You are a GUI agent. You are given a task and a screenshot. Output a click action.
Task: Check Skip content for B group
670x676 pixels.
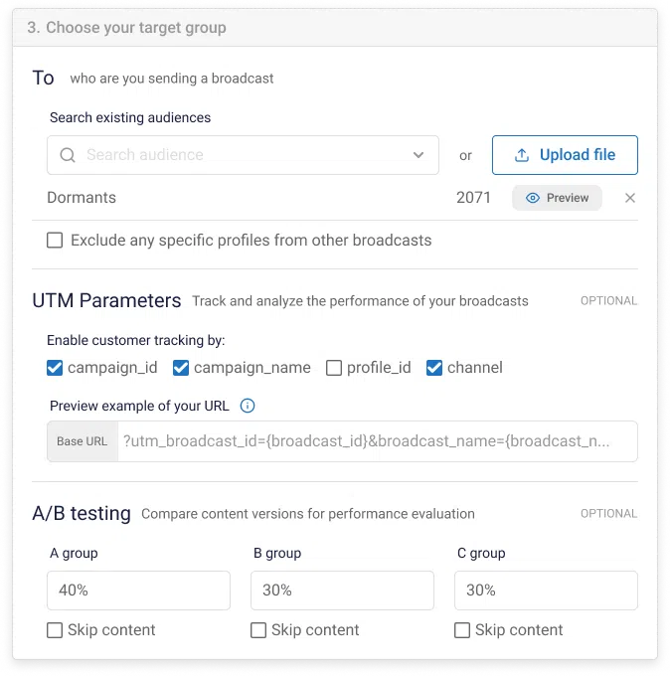pos(258,630)
